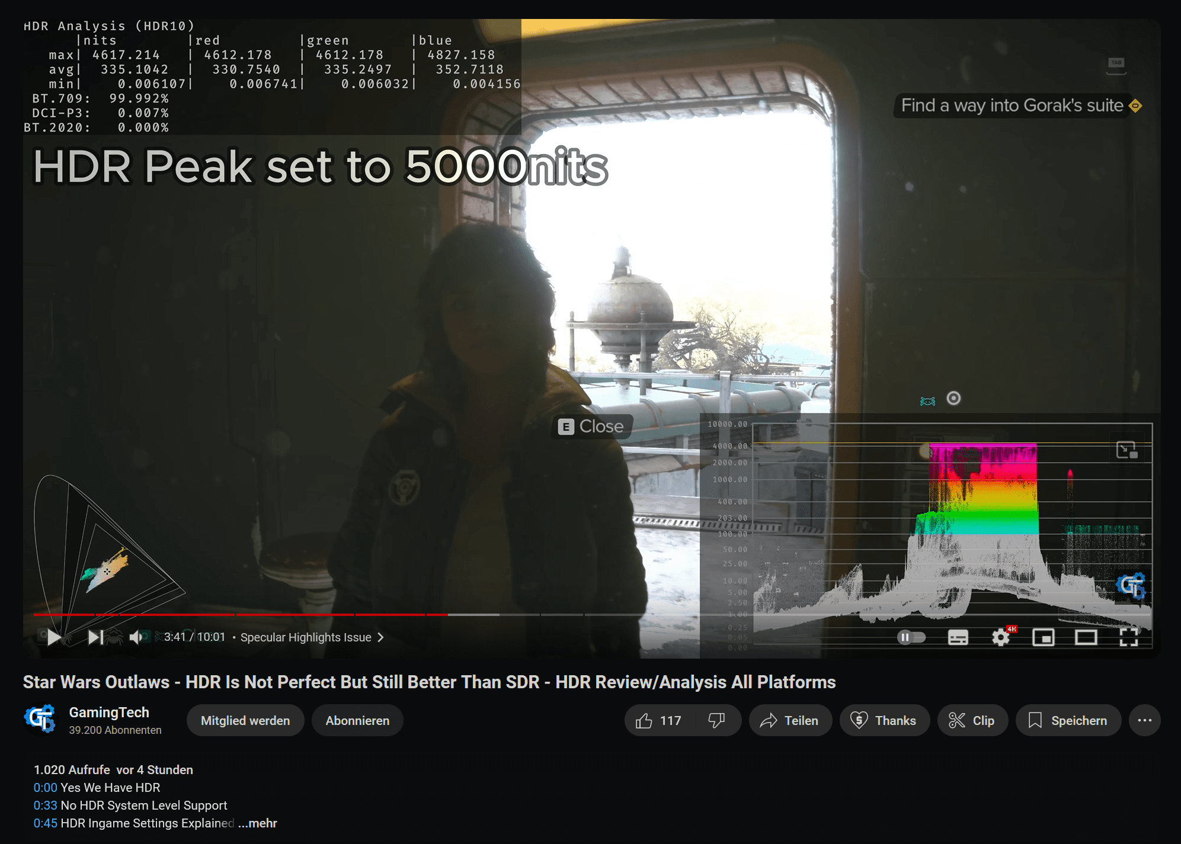Open the GamingTech channel name
1181x844 pixels.
point(109,713)
